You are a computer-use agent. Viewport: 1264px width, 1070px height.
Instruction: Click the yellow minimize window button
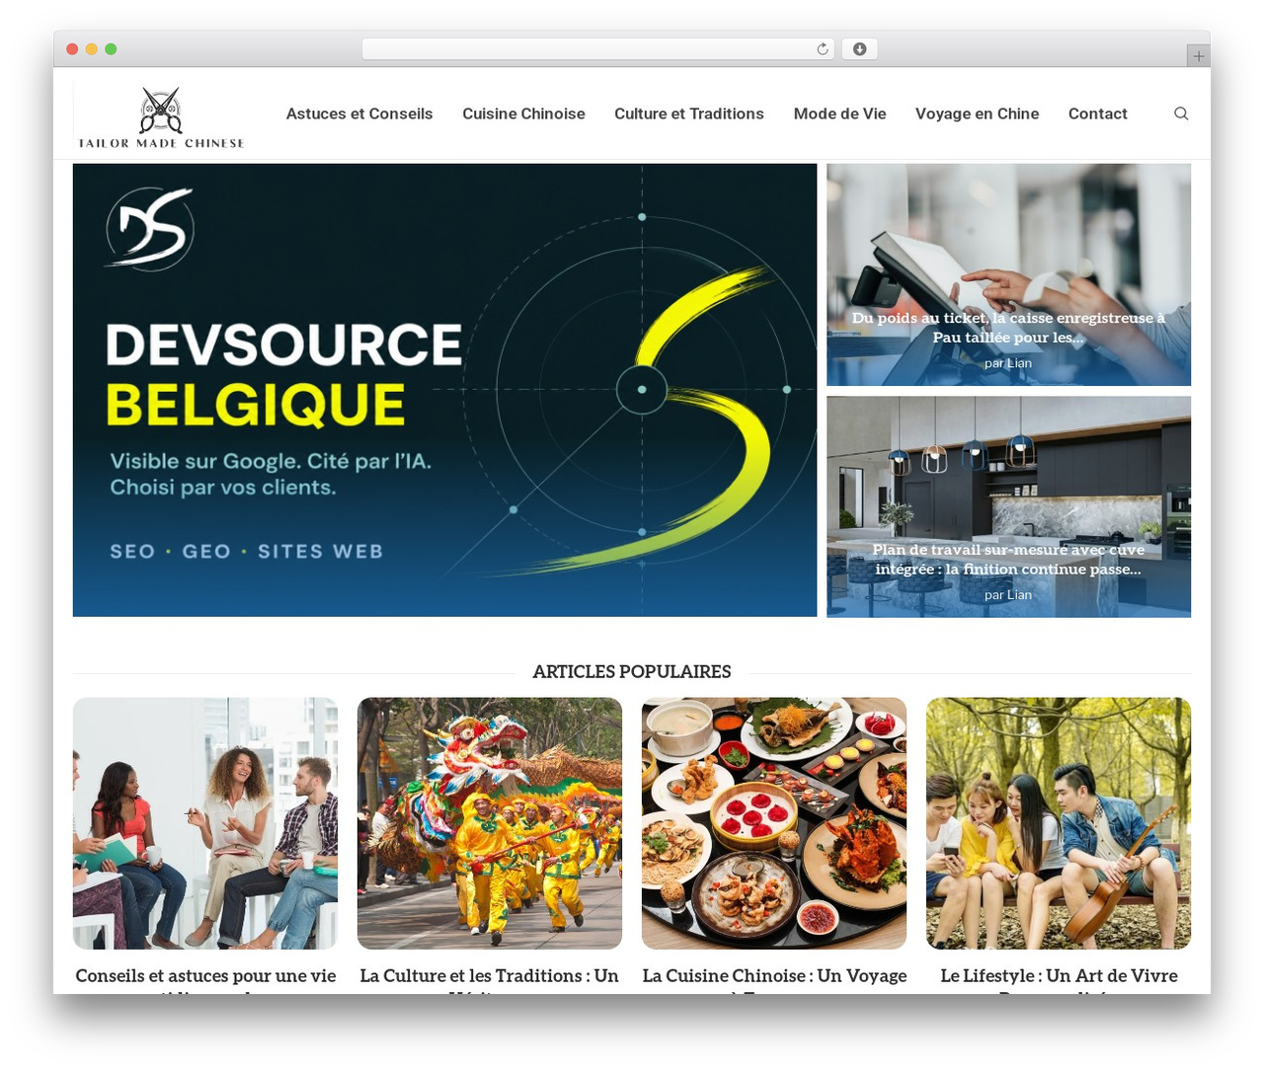tap(91, 49)
